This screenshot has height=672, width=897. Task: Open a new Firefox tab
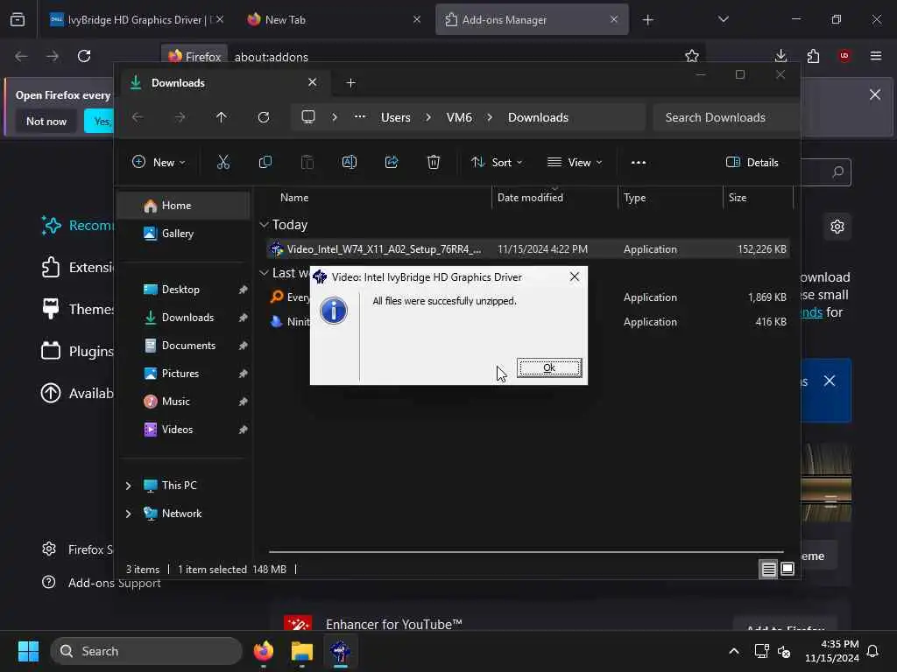(647, 20)
